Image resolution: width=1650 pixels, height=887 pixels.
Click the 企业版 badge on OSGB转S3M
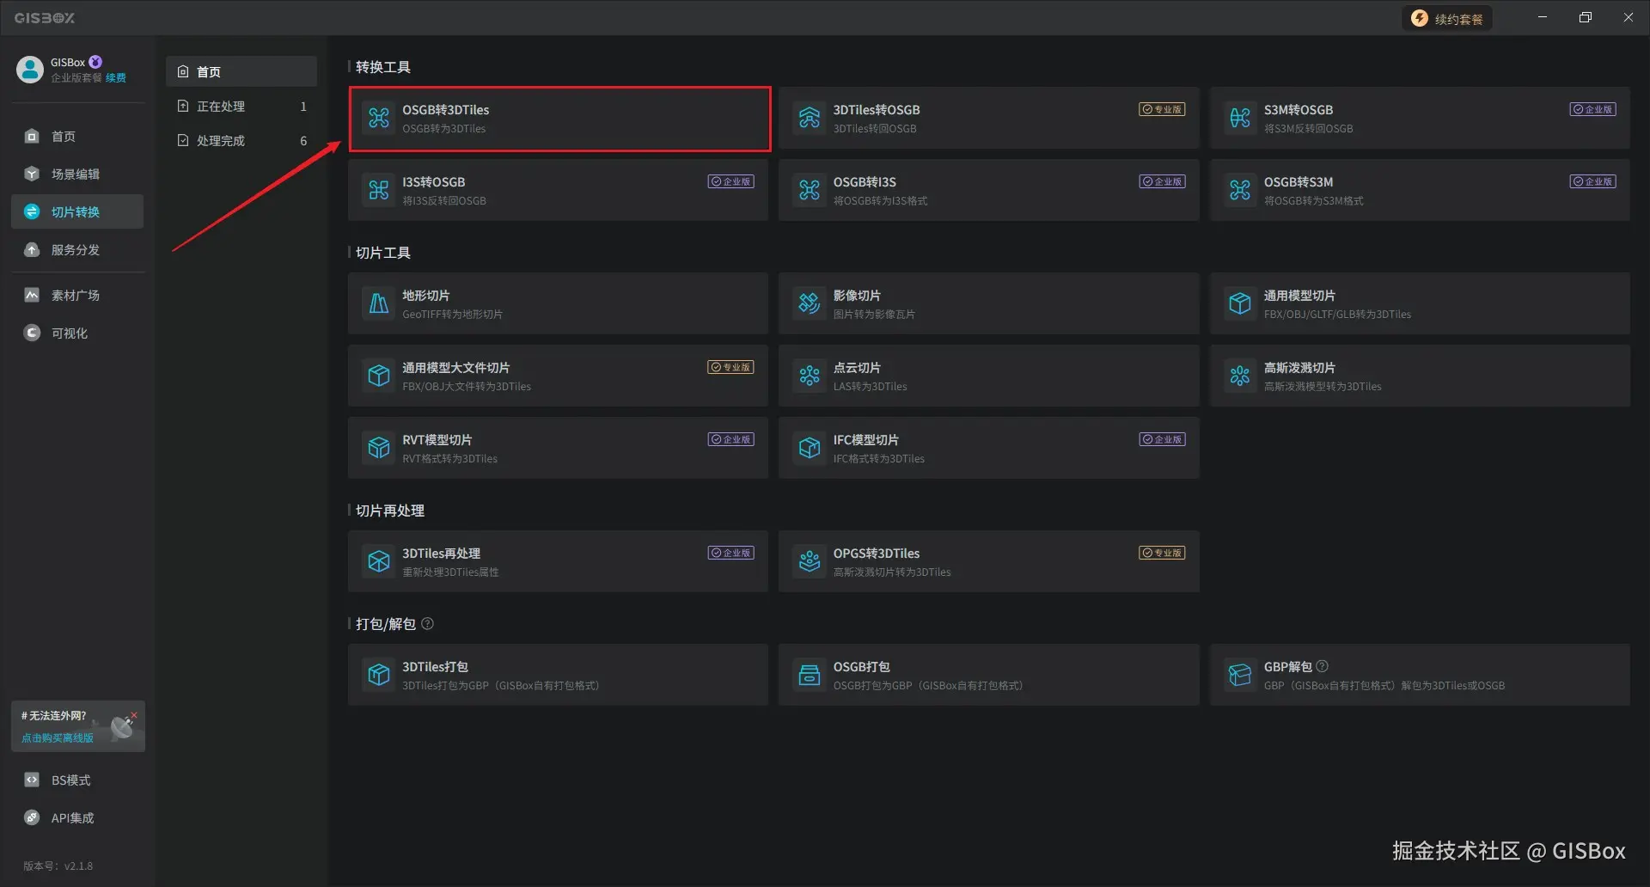click(1593, 181)
